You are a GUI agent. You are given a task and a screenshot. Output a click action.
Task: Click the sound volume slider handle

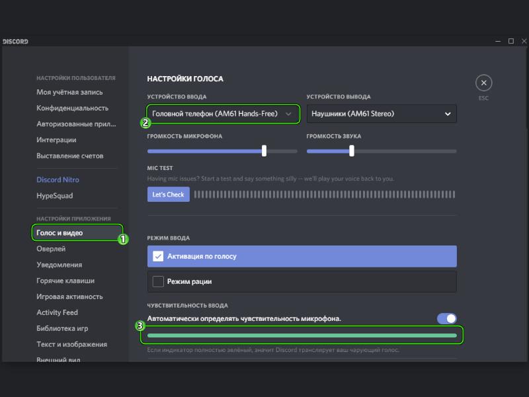(352, 151)
